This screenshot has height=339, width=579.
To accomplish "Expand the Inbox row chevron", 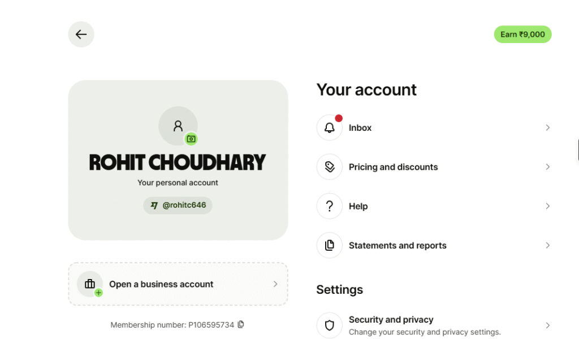I will [547, 127].
